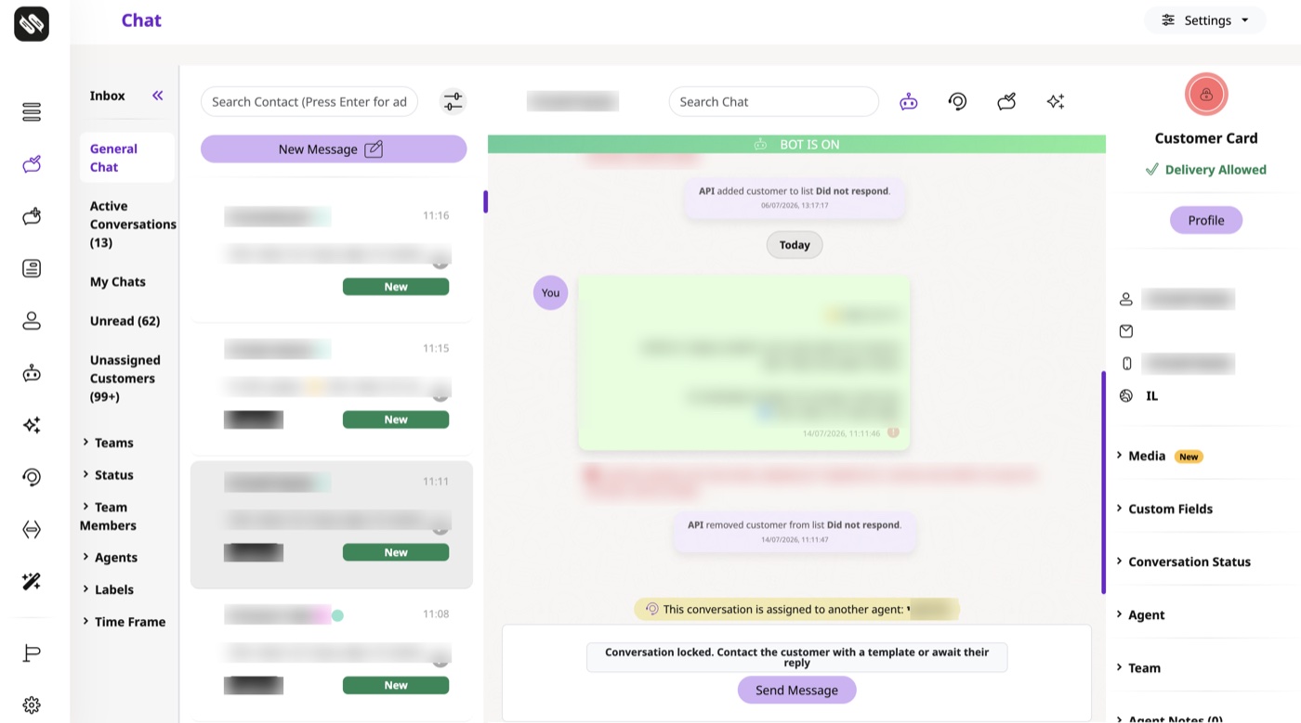Image resolution: width=1301 pixels, height=723 pixels.
Task: Click the sparkle AI icon in chat header
Action: click(1055, 102)
